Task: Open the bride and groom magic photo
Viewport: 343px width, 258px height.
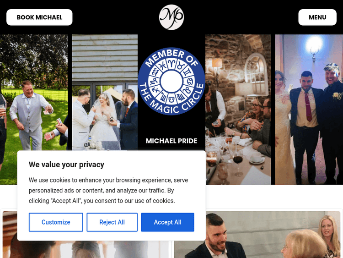Action: click(x=105, y=92)
